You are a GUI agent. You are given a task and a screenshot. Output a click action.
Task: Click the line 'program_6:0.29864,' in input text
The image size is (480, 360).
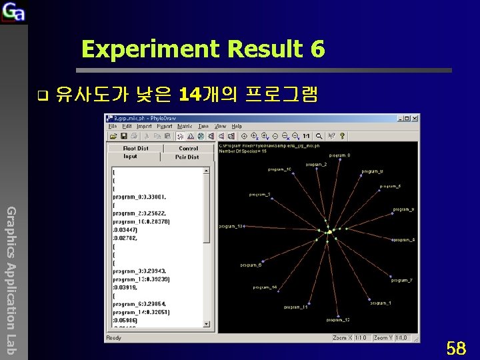click(139, 304)
